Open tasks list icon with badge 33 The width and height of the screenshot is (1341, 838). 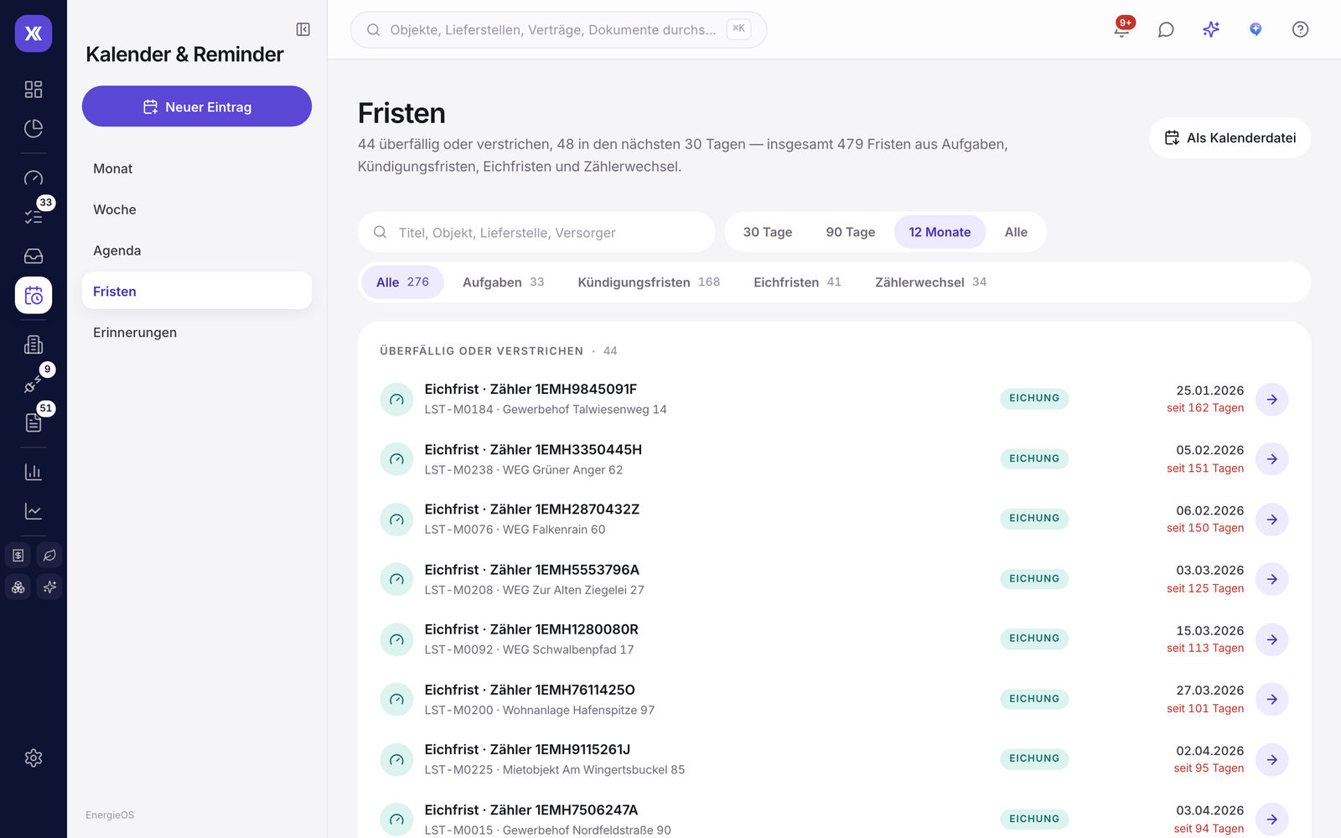point(34,216)
